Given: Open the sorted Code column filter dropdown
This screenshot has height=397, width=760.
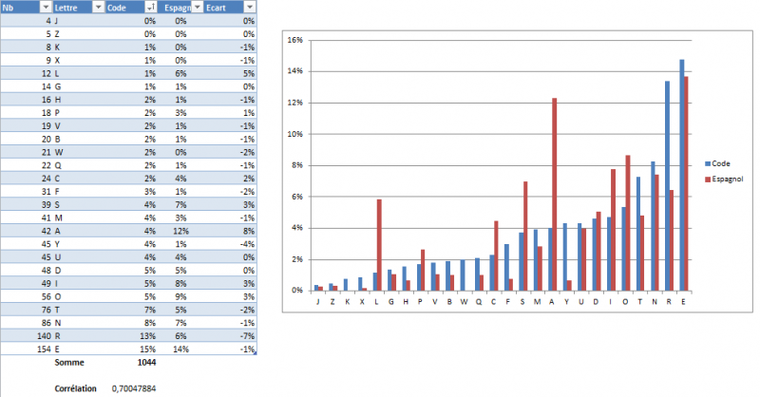Looking at the screenshot, I should (x=150, y=7).
